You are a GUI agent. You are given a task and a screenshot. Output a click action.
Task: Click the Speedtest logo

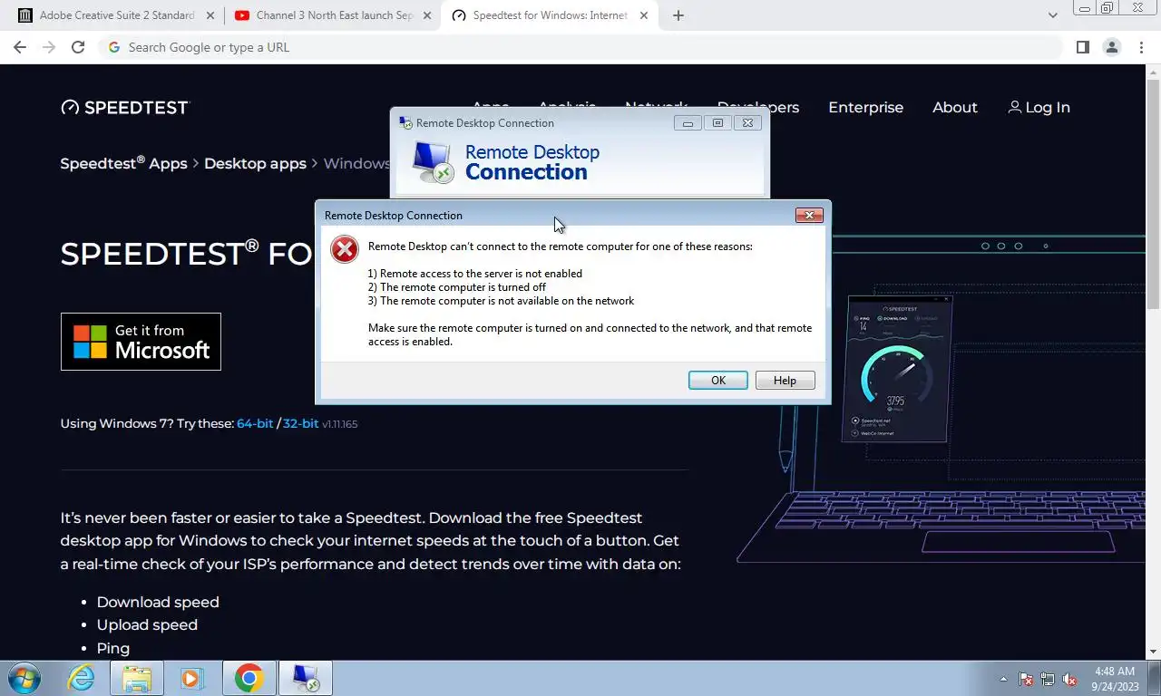point(125,107)
